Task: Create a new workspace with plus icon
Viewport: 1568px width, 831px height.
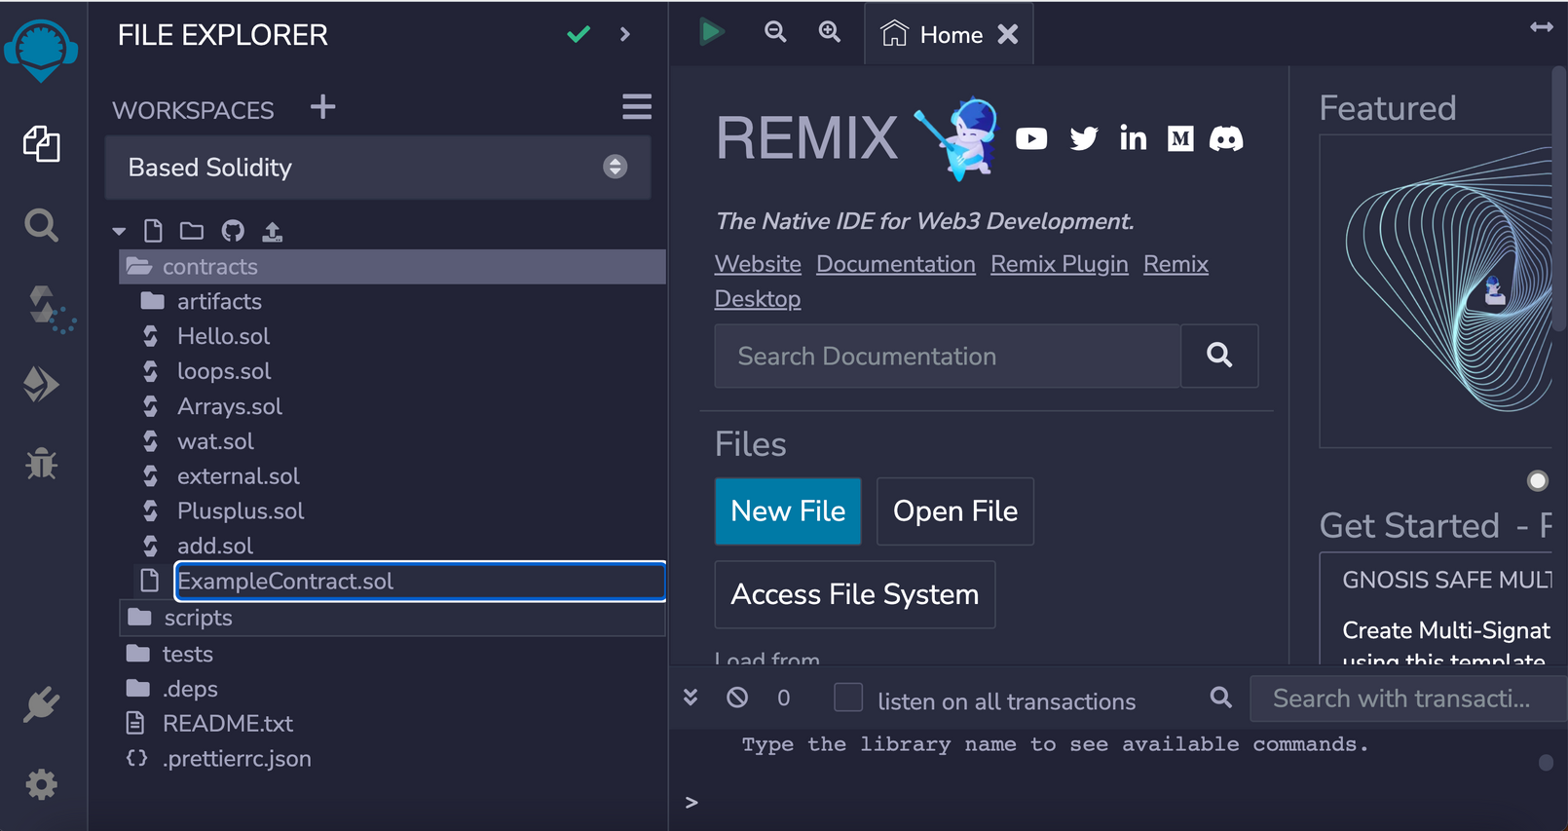Action: tap(323, 106)
